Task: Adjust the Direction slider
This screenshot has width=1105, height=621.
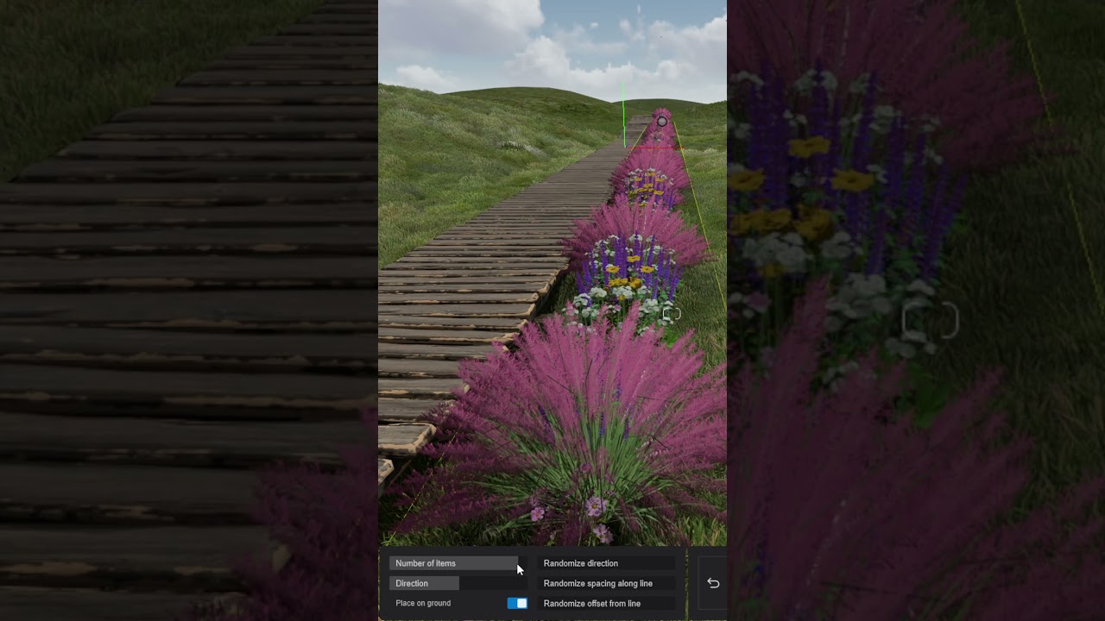Action: (458, 583)
